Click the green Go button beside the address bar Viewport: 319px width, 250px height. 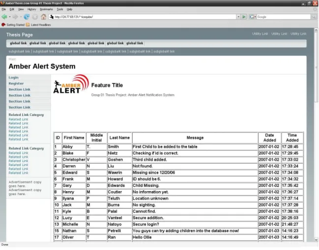(x=244, y=17)
